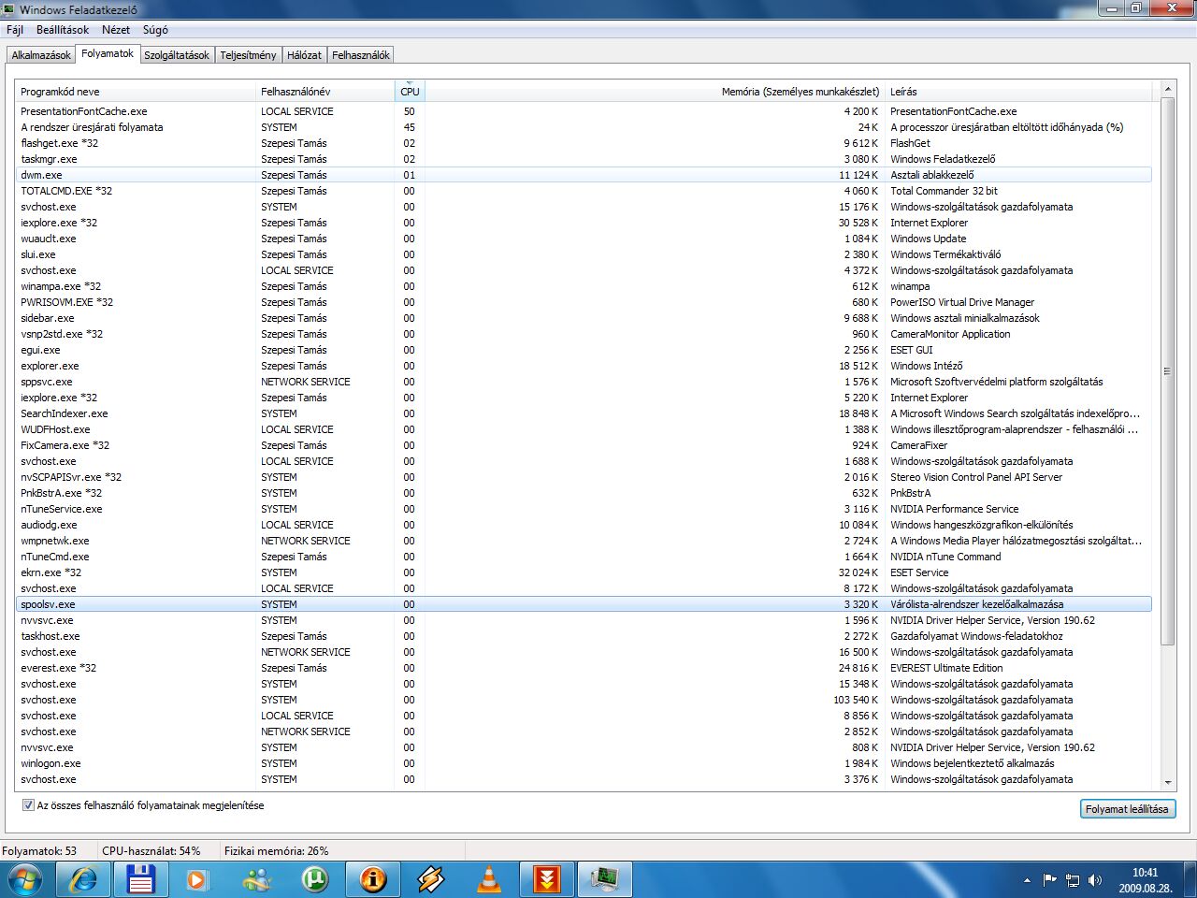Open the Nézet menu
This screenshot has height=898, width=1197.
pyautogui.click(x=116, y=30)
